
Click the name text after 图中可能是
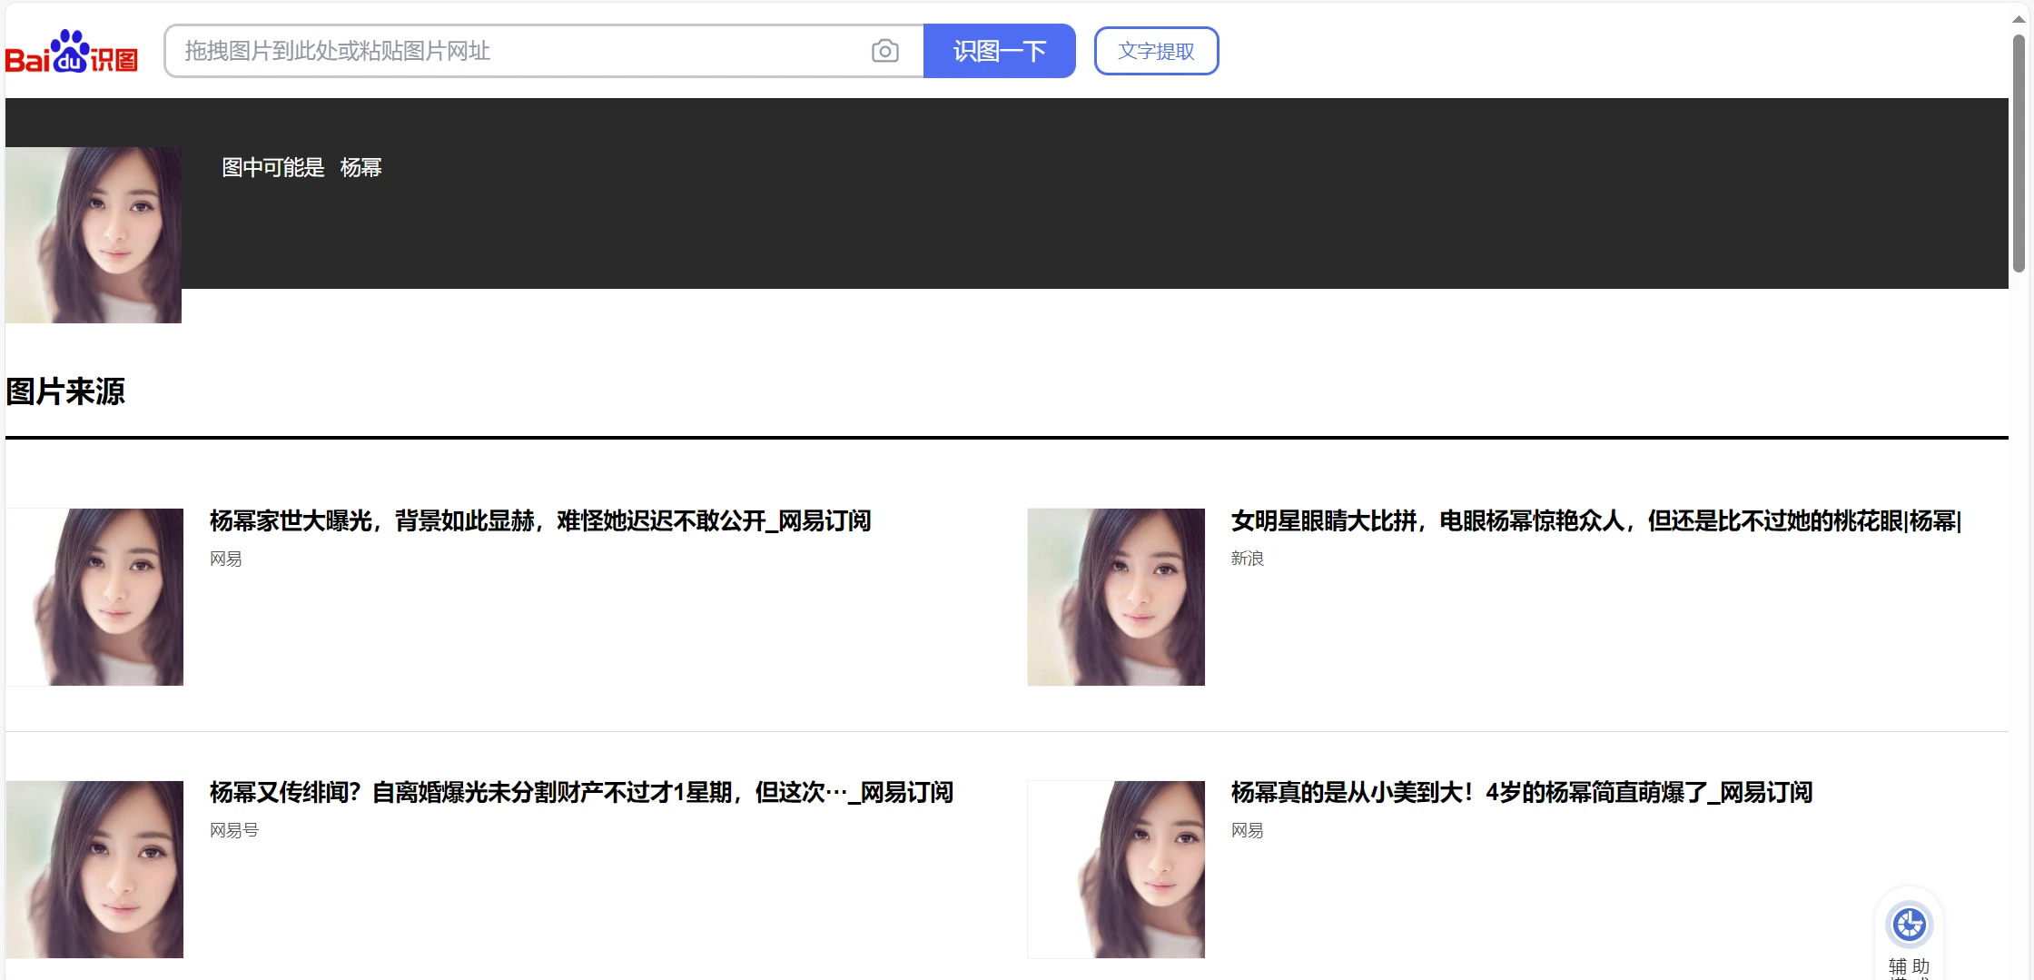(x=360, y=168)
